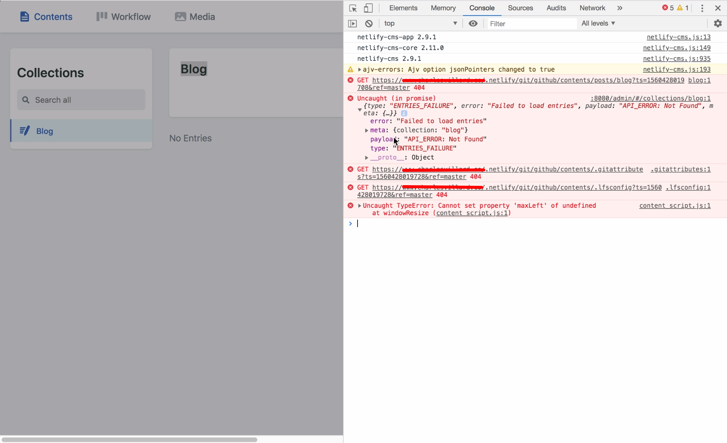Click the object info icon
This screenshot has height=443, width=727.
coord(404,113)
